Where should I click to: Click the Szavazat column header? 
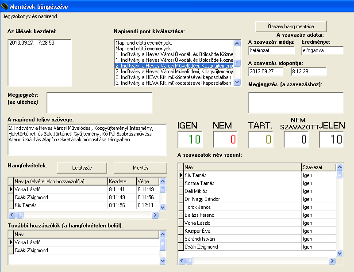tap(319, 167)
